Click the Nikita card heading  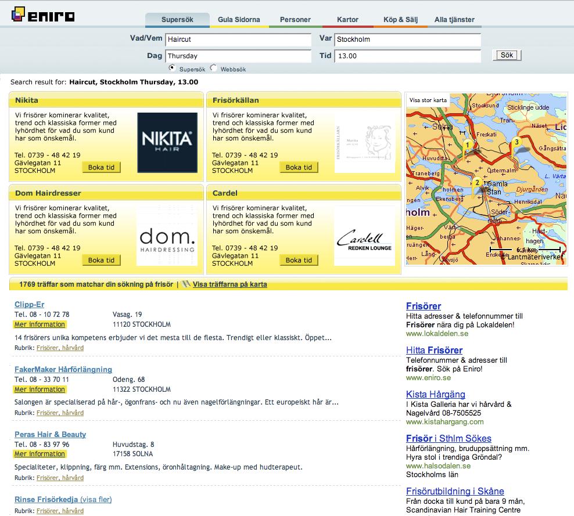27,100
